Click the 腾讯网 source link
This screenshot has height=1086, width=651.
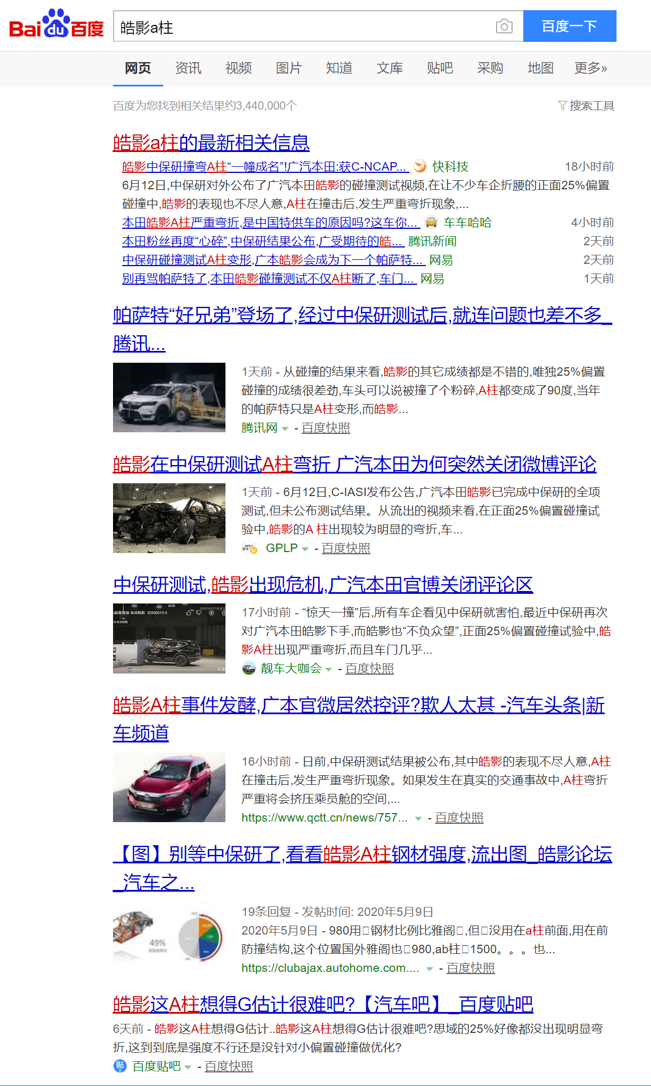tap(259, 428)
